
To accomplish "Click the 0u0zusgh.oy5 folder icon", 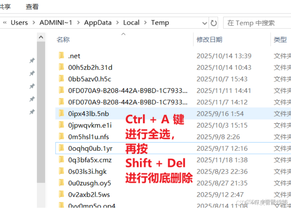I will 61,183.
